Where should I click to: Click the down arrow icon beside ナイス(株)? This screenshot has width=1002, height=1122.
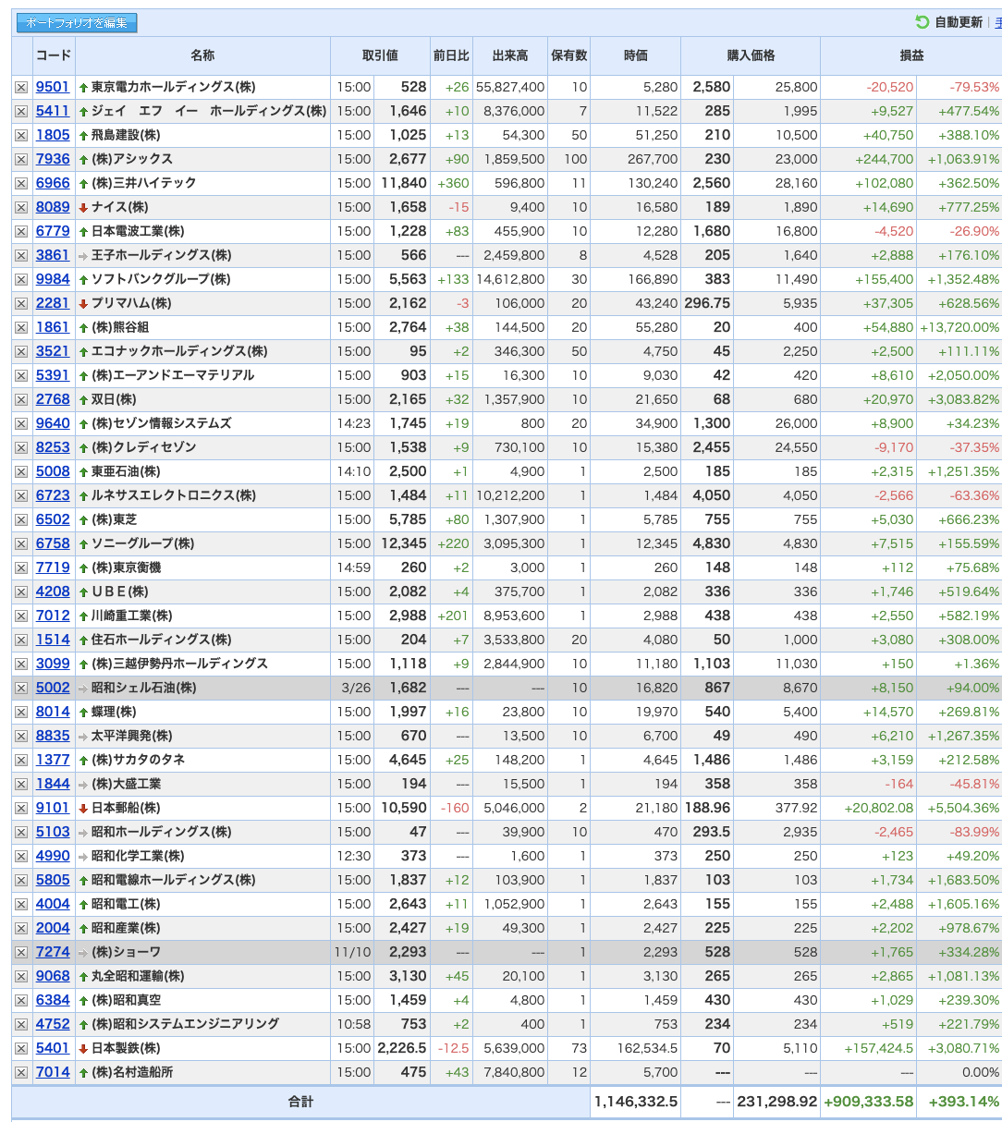[83, 208]
